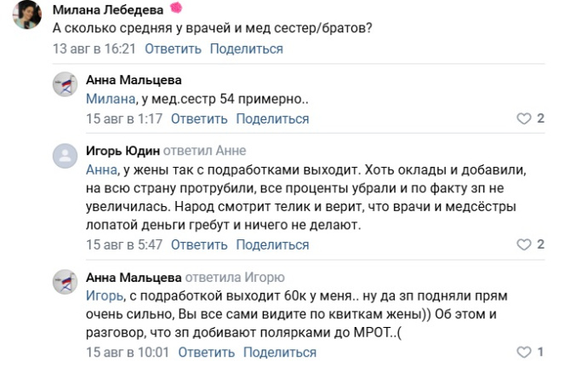570x367 pixels.
Task: Like Анна Мальцева's comment about 54 примерно
Action: [x=524, y=118]
